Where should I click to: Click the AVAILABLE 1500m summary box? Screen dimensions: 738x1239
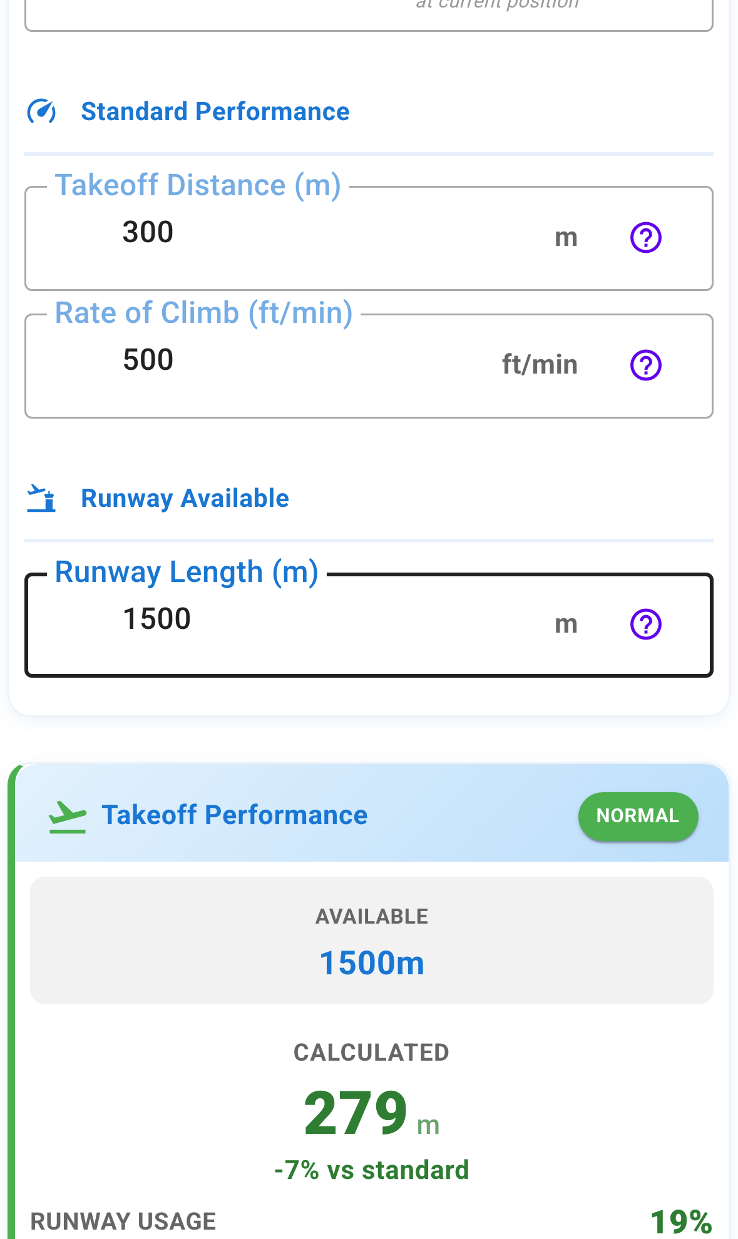371,941
